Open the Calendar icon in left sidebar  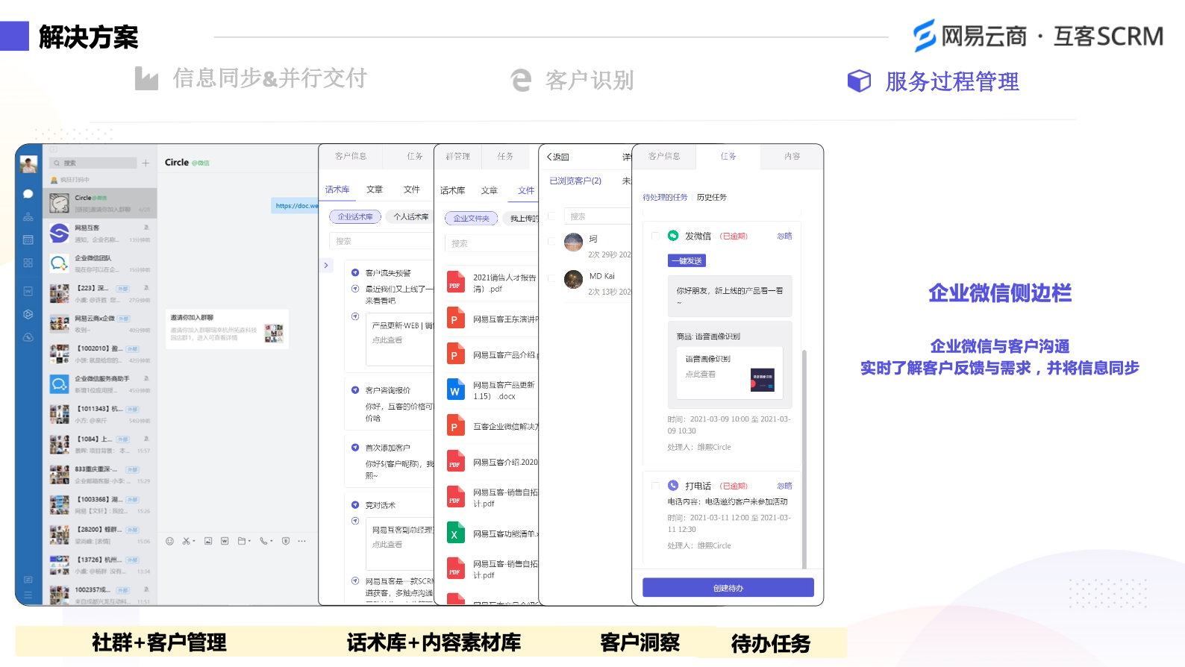(x=28, y=240)
